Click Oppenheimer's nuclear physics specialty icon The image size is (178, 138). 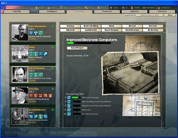point(31,33)
